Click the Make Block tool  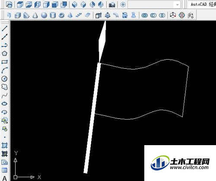(x=4, y=129)
